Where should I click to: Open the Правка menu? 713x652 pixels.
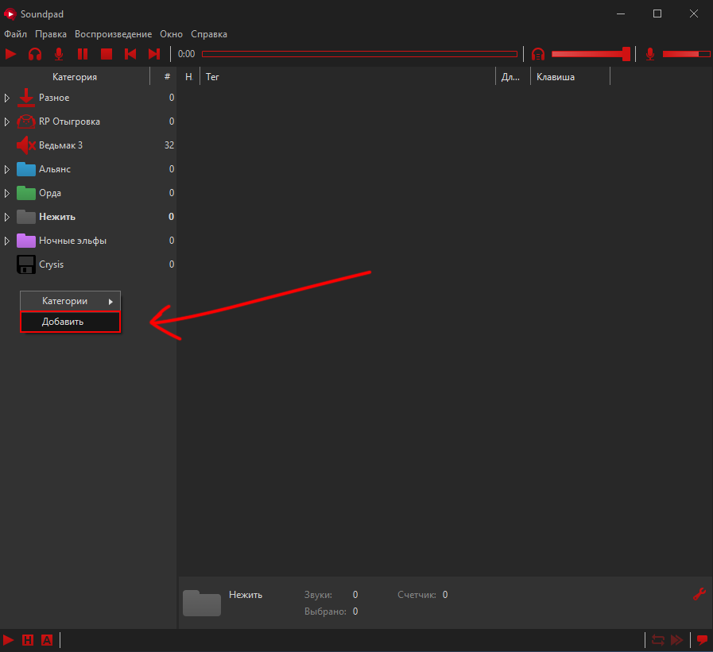(x=51, y=34)
